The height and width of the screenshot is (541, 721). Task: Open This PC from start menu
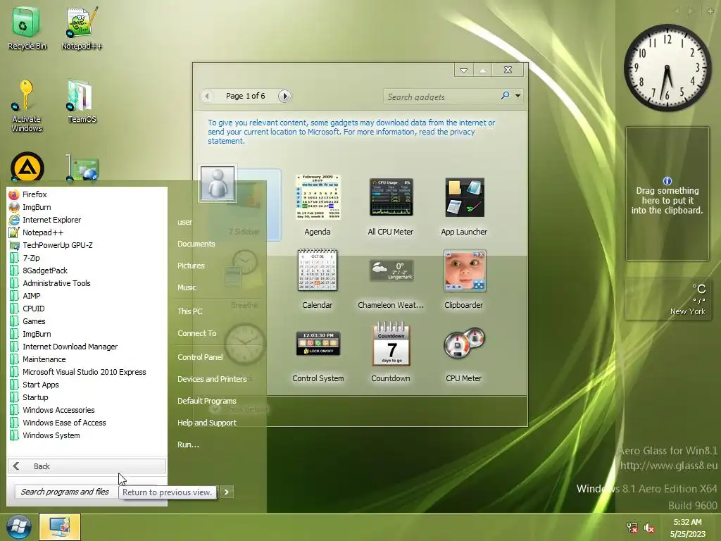pos(190,311)
